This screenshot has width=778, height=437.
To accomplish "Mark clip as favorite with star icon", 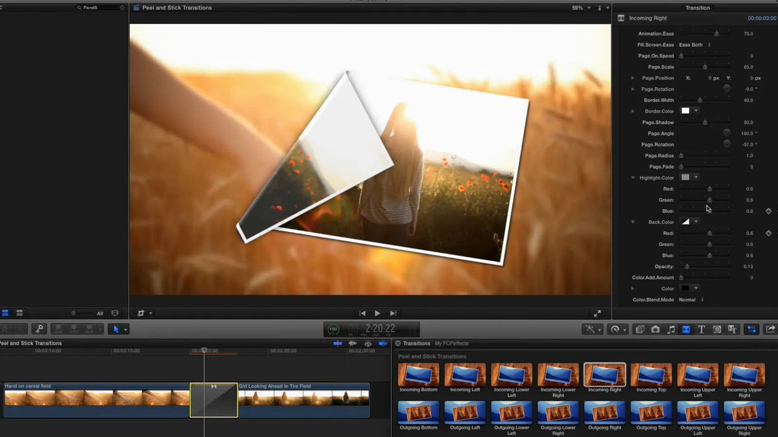I will (x=6, y=329).
